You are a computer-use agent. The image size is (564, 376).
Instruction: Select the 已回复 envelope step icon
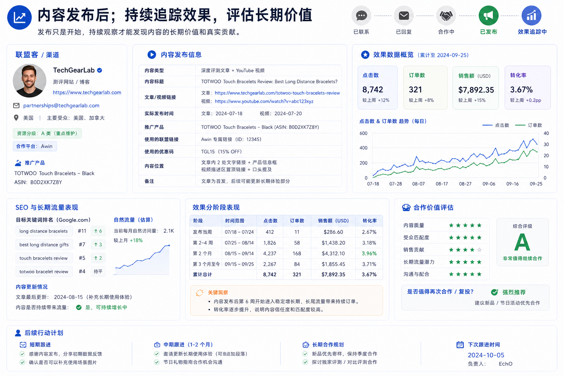(x=404, y=15)
